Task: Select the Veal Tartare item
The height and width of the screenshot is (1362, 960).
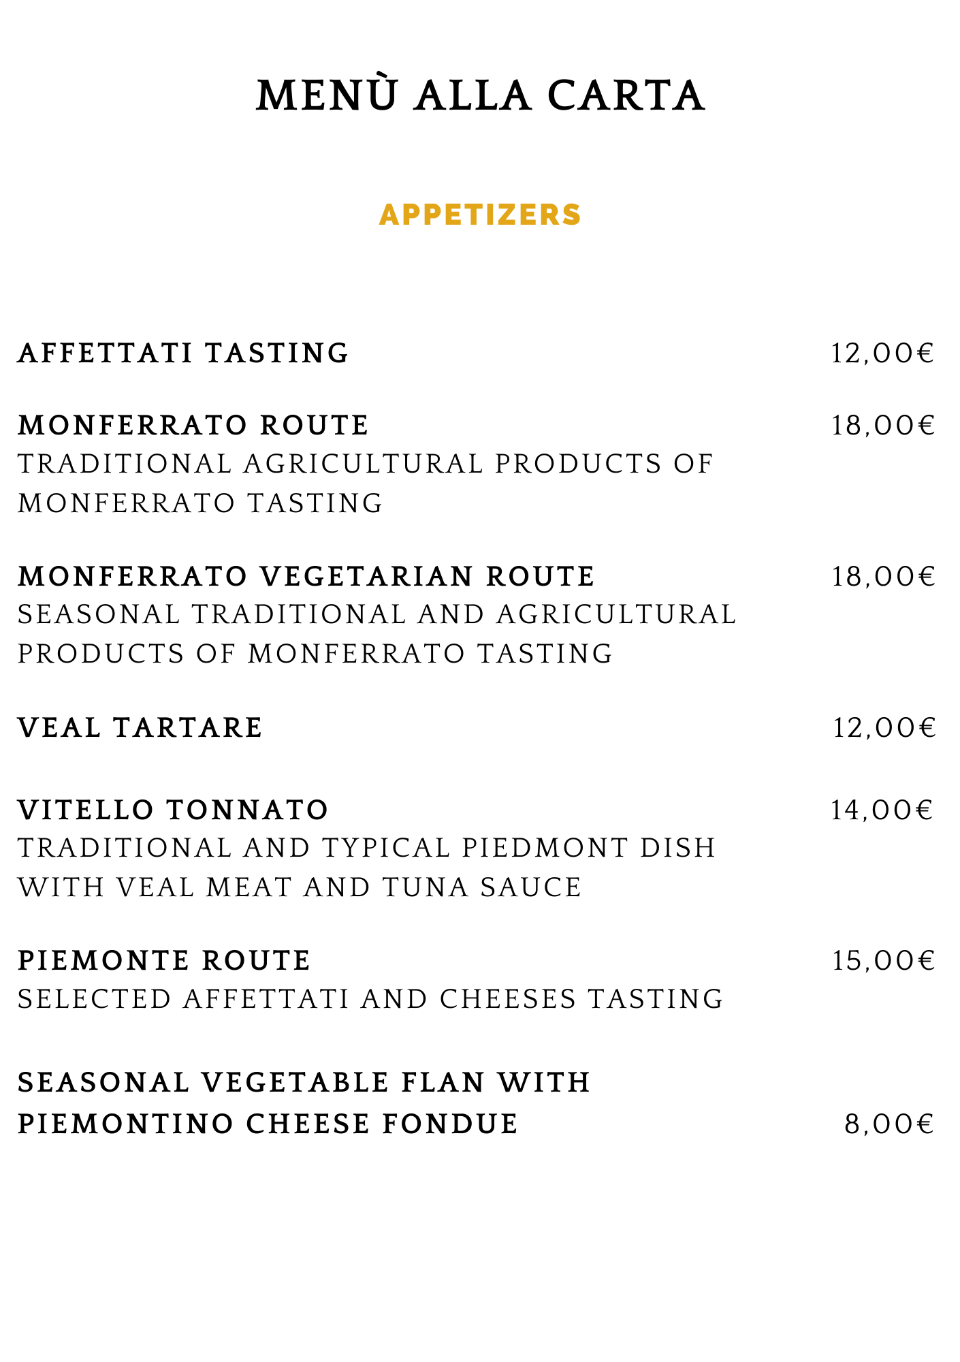Action: 140,728
